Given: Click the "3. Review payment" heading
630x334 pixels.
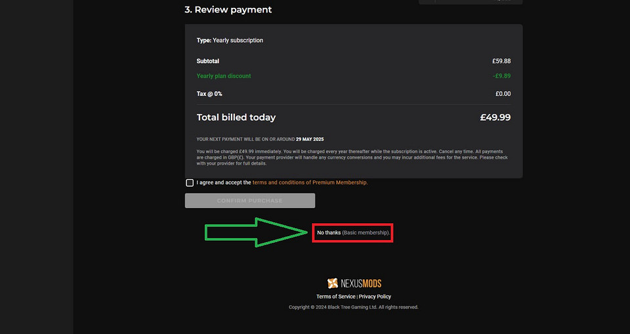Looking at the screenshot, I should [228, 10].
